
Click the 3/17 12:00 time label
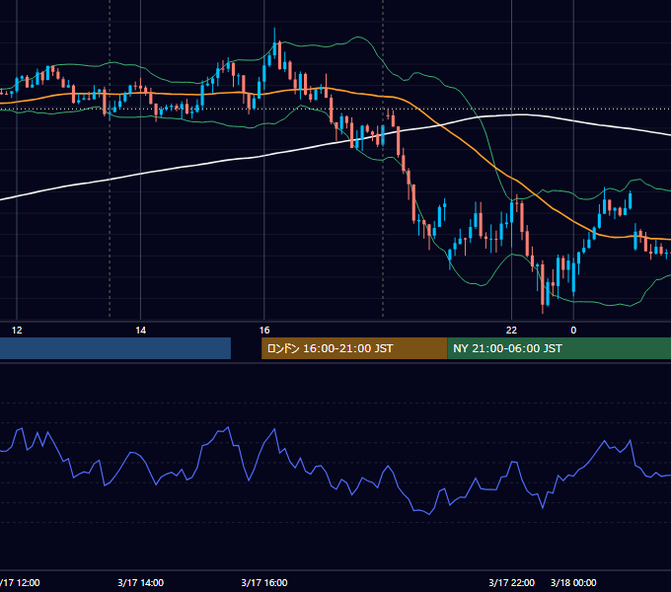point(20,582)
